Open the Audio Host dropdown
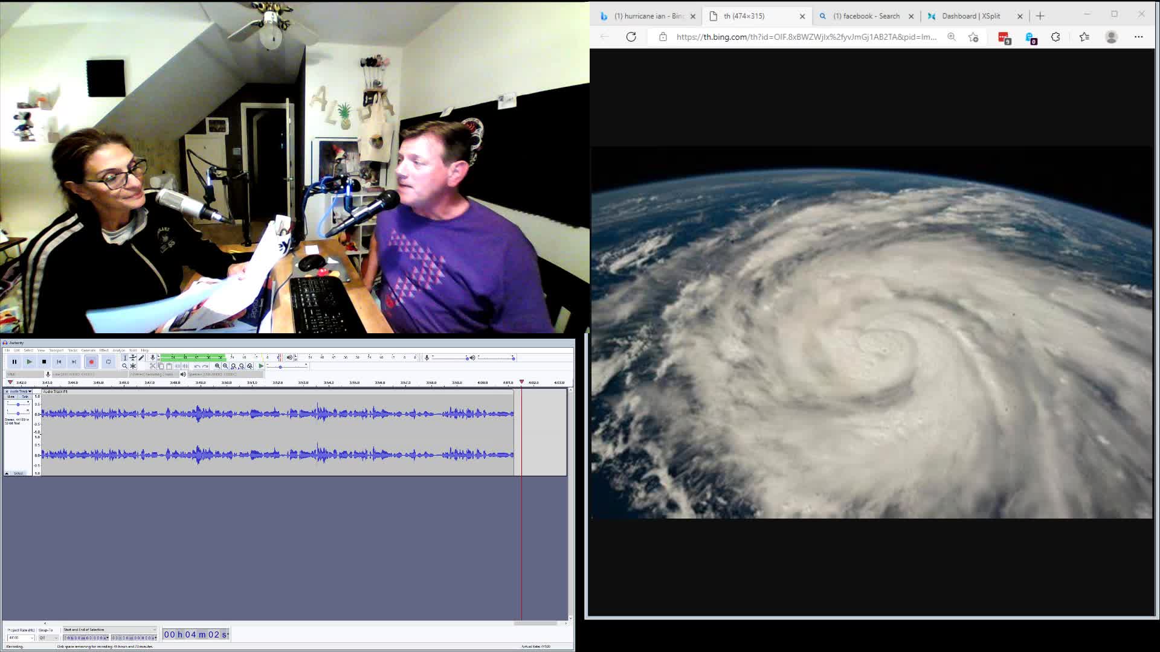The width and height of the screenshot is (1160, 652). point(25,374)
